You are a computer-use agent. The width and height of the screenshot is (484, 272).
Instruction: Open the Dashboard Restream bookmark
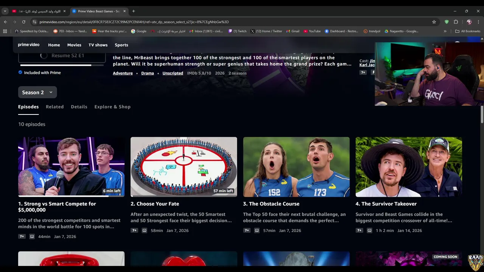pyautogui.click(x=341, y=31)
